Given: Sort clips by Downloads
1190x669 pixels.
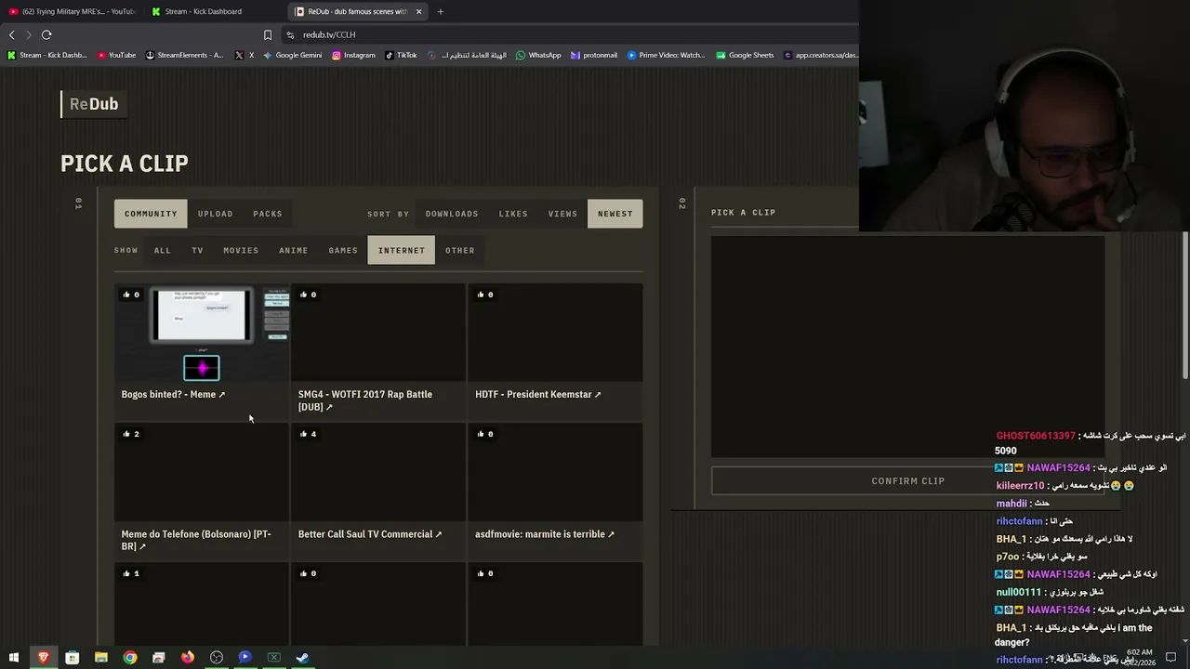Looking at the screenshot, I should 452,214.
